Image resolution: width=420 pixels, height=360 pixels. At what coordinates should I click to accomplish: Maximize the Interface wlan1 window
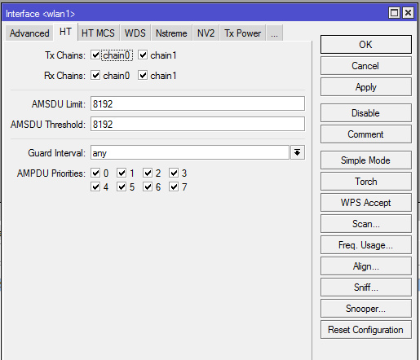coord(394,13)
